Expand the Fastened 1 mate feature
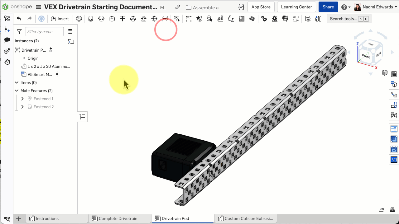This screenshot has height=224, width=399. pos(22,99)
